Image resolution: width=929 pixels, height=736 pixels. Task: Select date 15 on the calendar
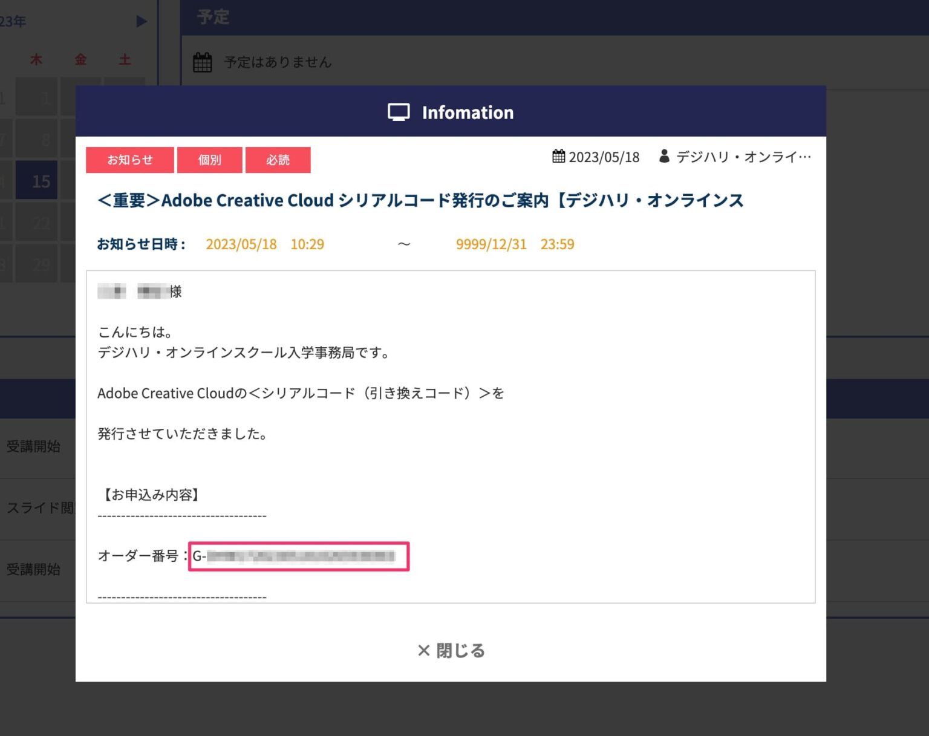click(36, 181)
